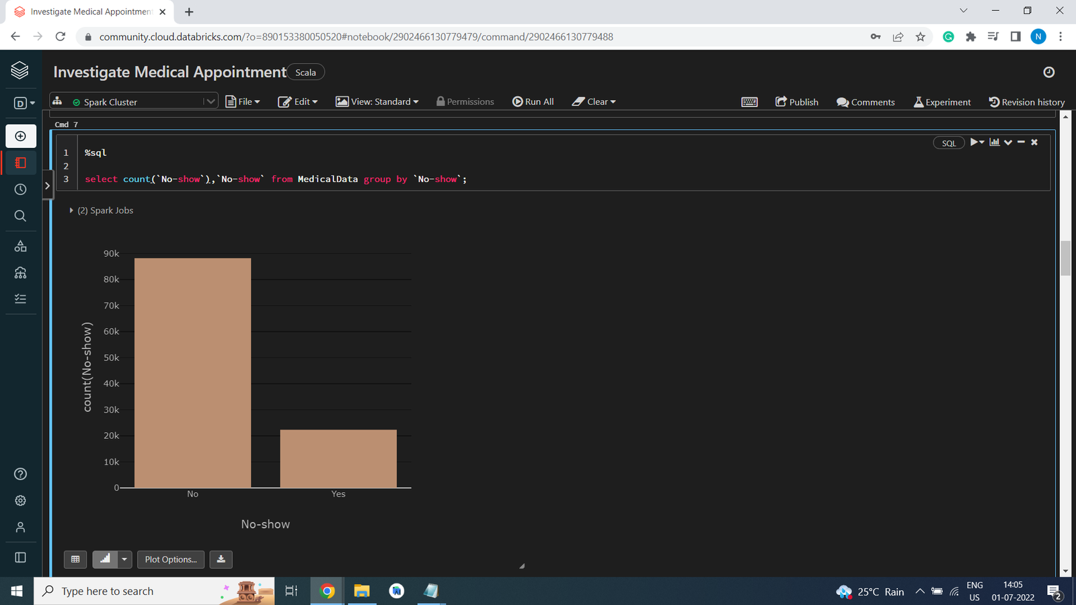
Task: Switch output to table view
Action: click(75, 559)
